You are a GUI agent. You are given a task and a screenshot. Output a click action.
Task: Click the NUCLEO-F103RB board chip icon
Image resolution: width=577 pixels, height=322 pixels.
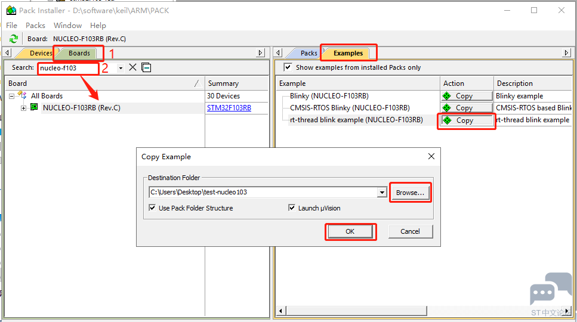pyautogui.click(x=34, y=107)
